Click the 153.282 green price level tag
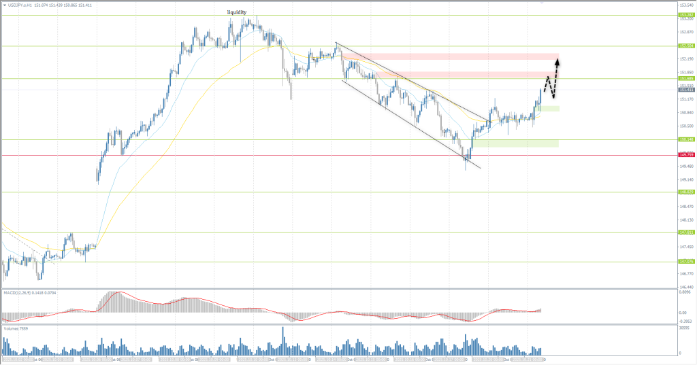The width and height of the screenshot is (697, 365). (686, 15)
